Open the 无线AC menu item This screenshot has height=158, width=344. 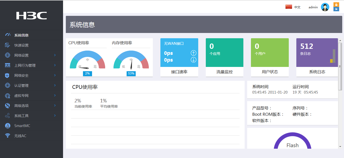[32, 136]
